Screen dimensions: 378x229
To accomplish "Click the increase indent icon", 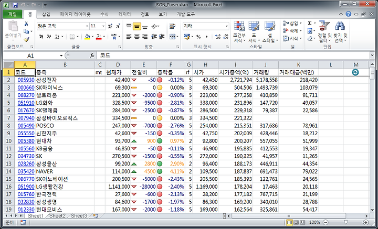I will point(162,37).
